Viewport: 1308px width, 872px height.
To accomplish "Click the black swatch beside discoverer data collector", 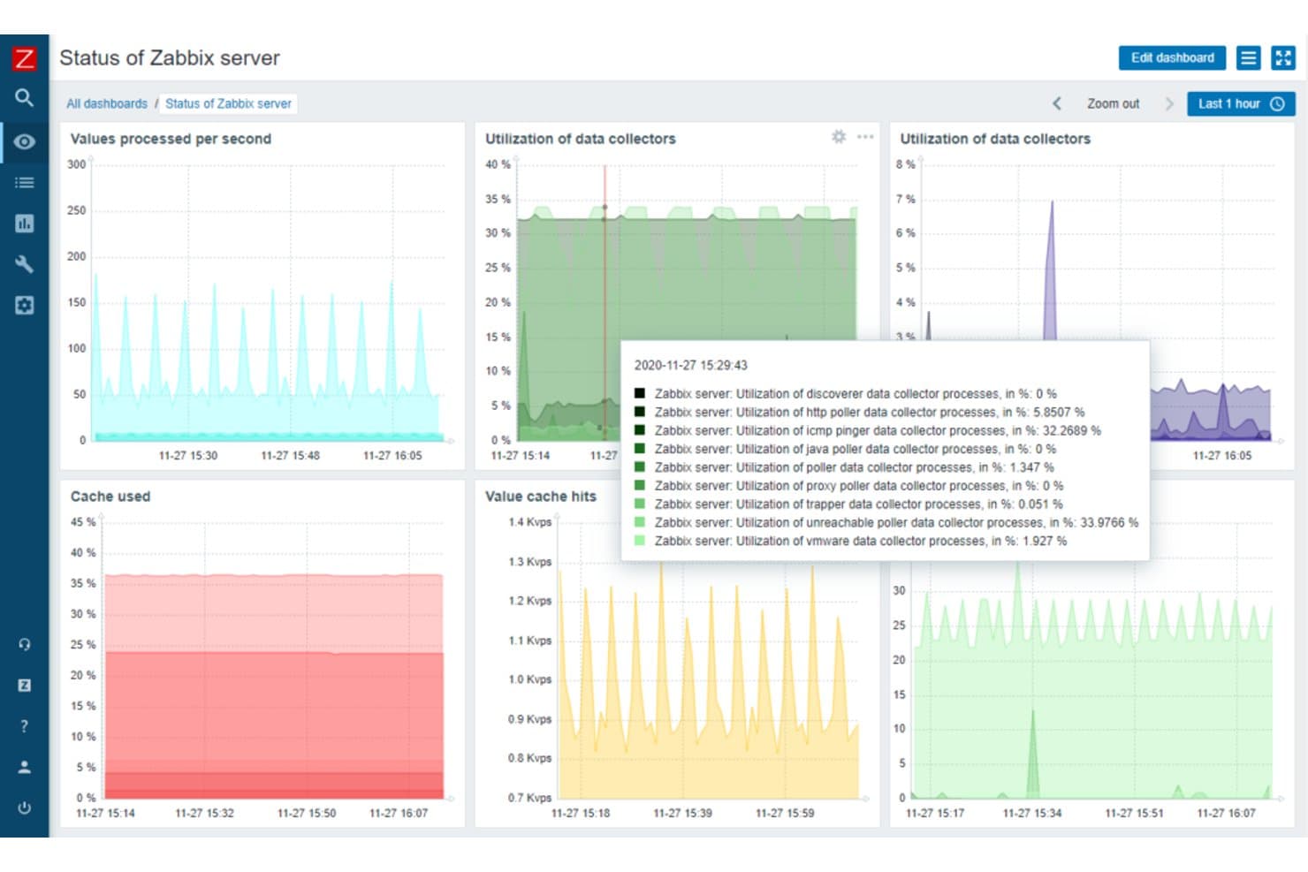I will point(640,393).
